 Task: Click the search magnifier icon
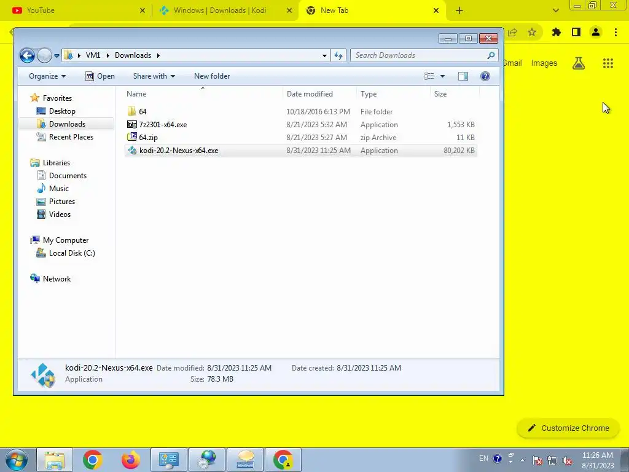(x=491, y=55)
